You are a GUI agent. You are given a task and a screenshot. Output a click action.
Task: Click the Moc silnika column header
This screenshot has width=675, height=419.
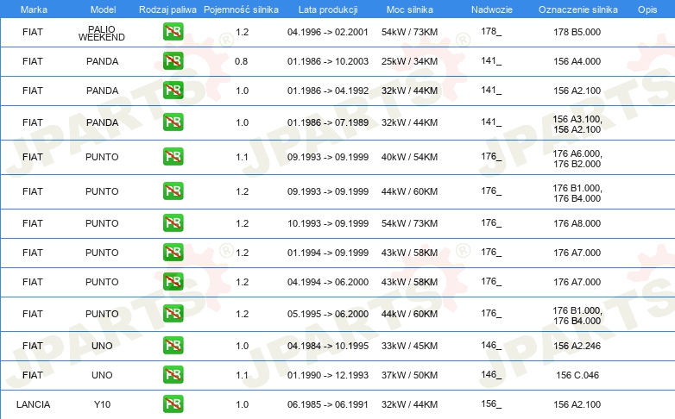410,9
